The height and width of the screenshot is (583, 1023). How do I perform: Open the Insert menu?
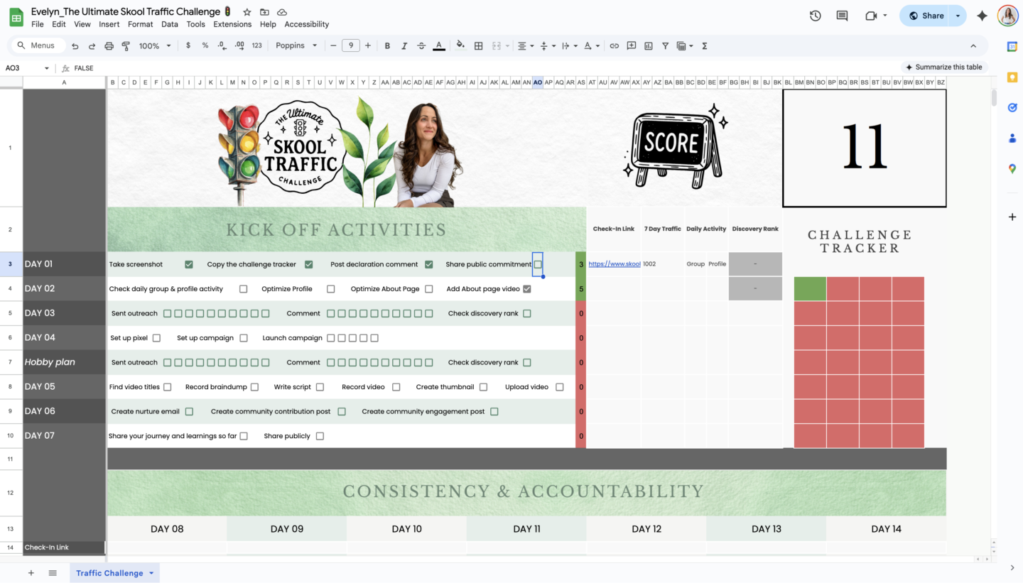[109, 24]
